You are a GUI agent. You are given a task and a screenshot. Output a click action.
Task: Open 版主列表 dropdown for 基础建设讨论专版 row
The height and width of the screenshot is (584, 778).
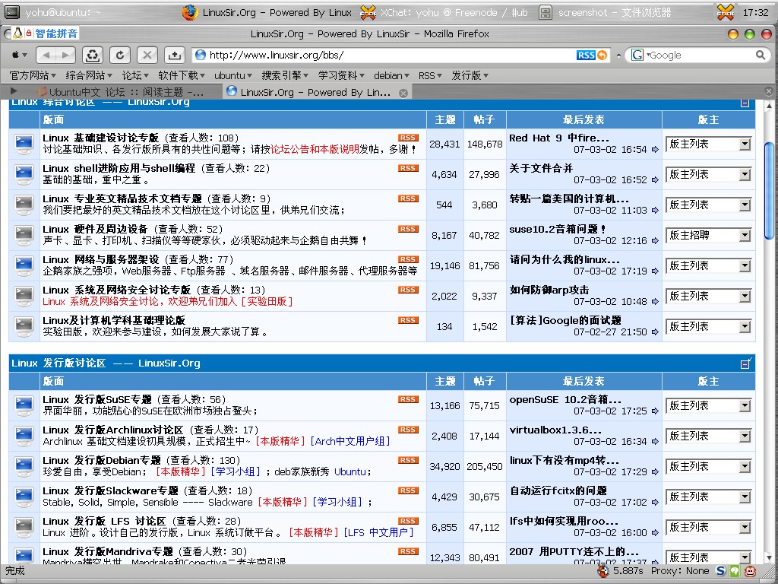708,144
